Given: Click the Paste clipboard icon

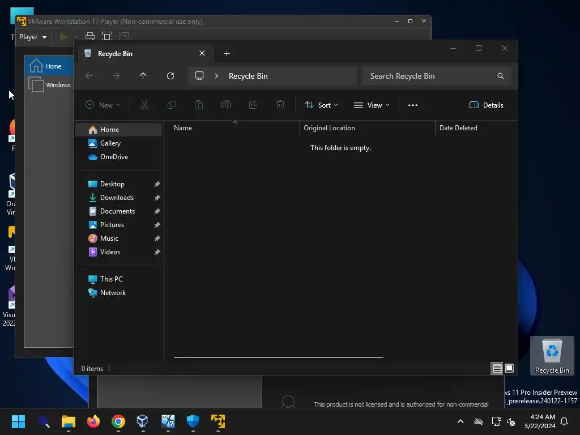Looking at the screenshot, I should [x=199, y=105].
